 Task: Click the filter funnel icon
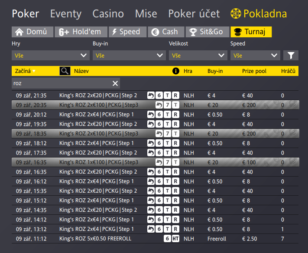pos(291,55)
